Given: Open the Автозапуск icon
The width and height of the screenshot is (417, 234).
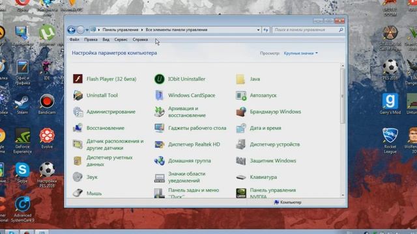Looking at the screenshot, I should coord(240,96).
